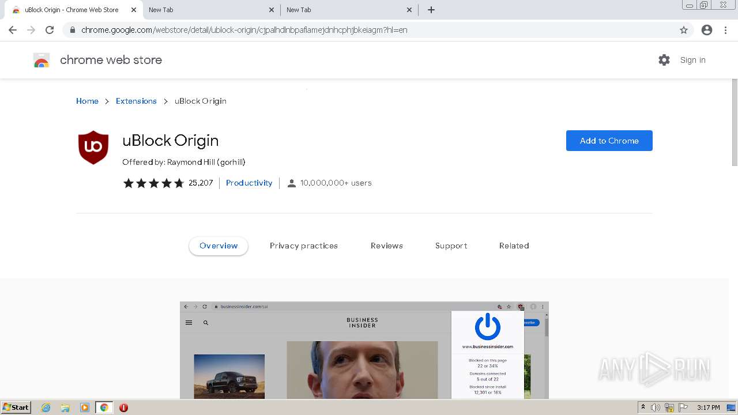Click the 10,000,000+ users text

336,183
